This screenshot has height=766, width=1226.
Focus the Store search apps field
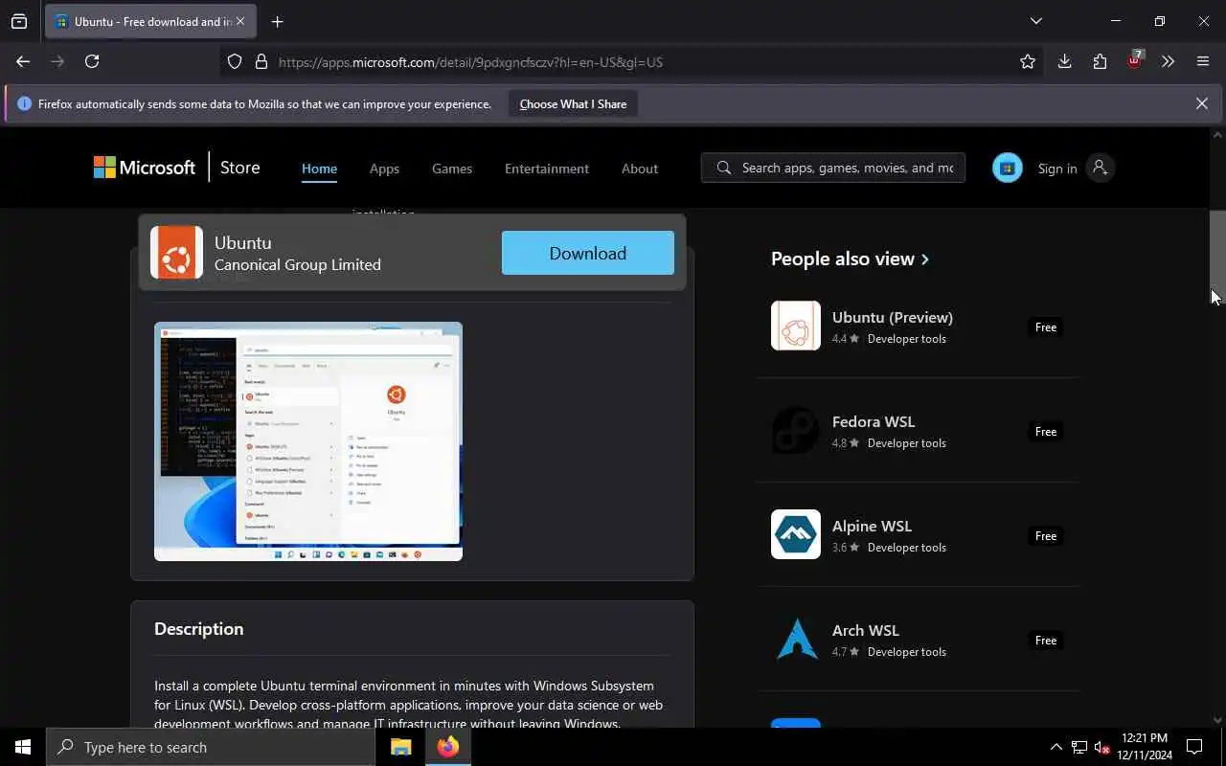pyautogui.click(x=833, y=168)
